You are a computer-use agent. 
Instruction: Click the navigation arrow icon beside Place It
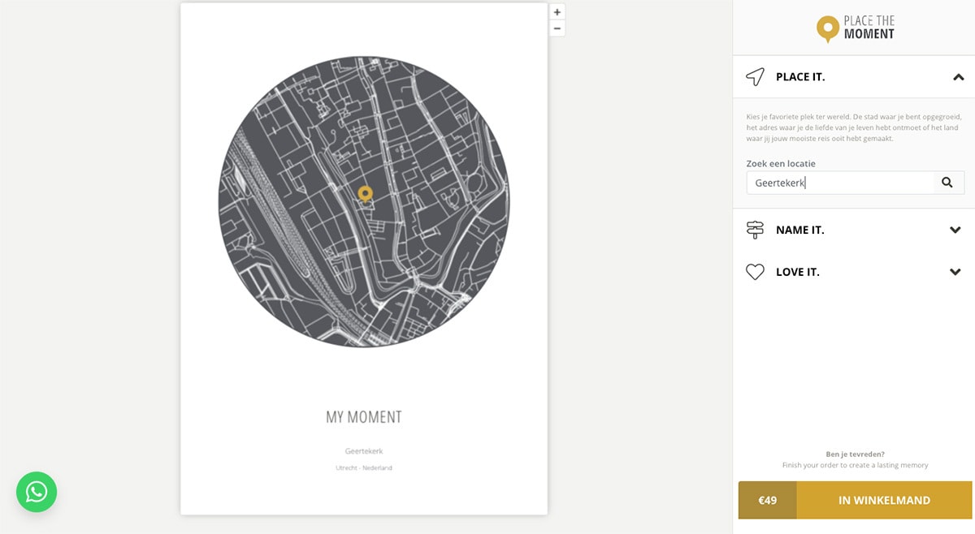[756, 77]
